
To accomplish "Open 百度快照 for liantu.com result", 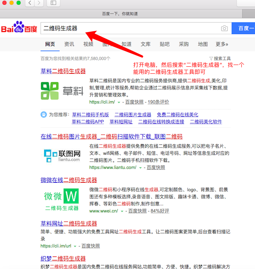I will pos(156,167).
